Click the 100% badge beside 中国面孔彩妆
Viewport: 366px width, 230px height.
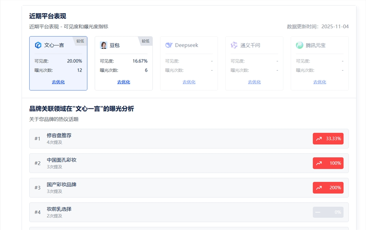(x=328, y=163)
